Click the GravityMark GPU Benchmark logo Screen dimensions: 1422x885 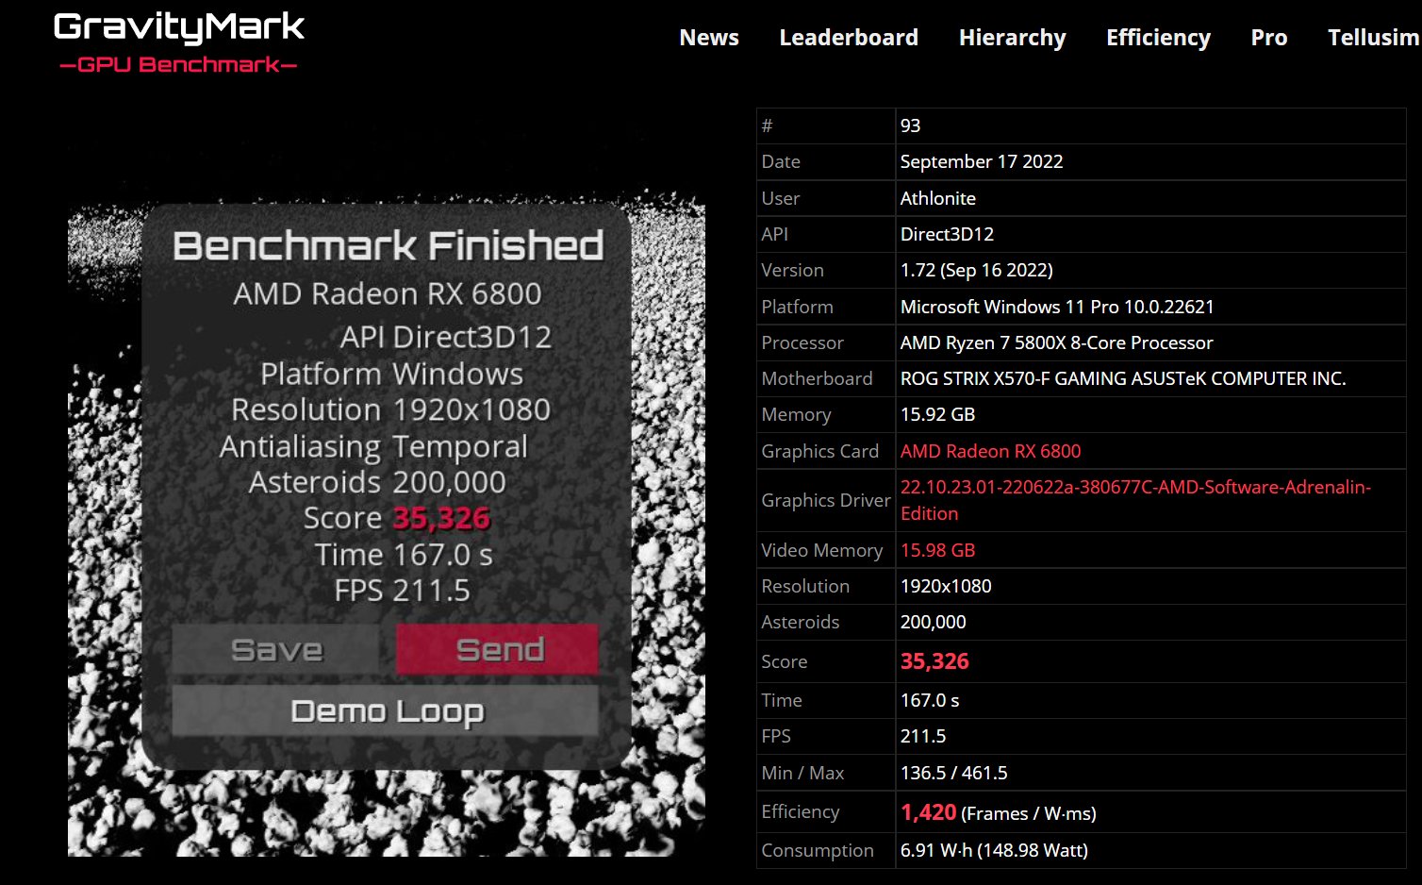(179, 42)
